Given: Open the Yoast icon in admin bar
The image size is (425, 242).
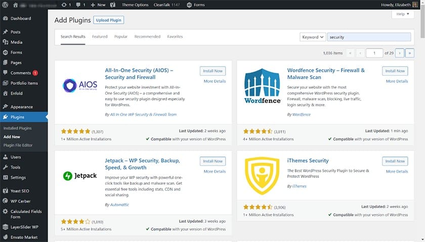Looking at the screenshot, I should [113, 5].
